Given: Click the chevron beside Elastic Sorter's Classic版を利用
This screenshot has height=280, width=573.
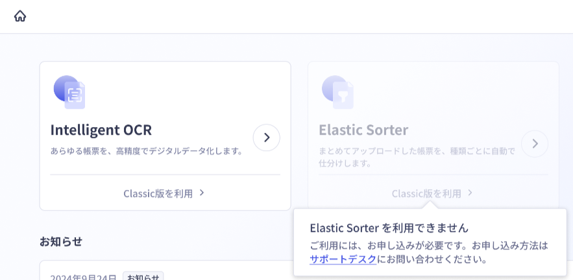Looking at the screenshot, I should coord(470,192).
